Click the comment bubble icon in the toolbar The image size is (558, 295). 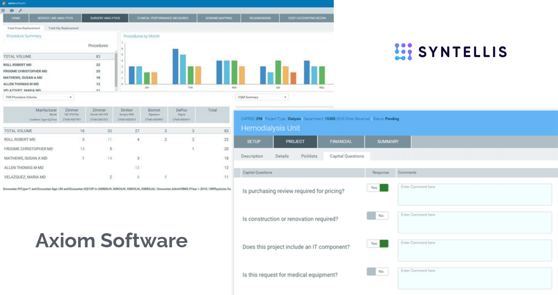[12, 10]
